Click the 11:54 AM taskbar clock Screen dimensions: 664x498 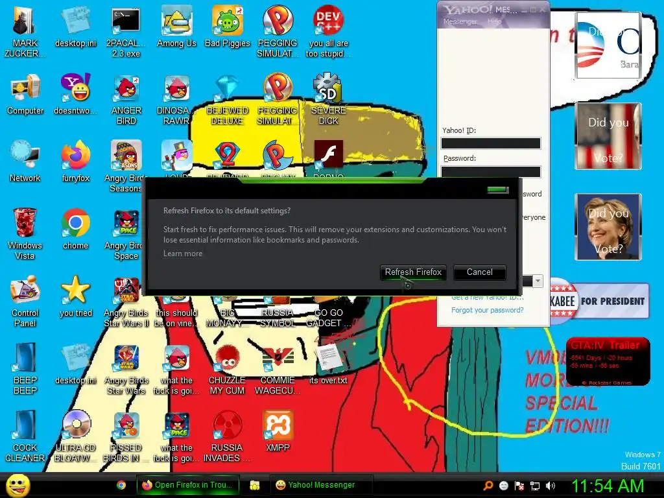[608, 485]
